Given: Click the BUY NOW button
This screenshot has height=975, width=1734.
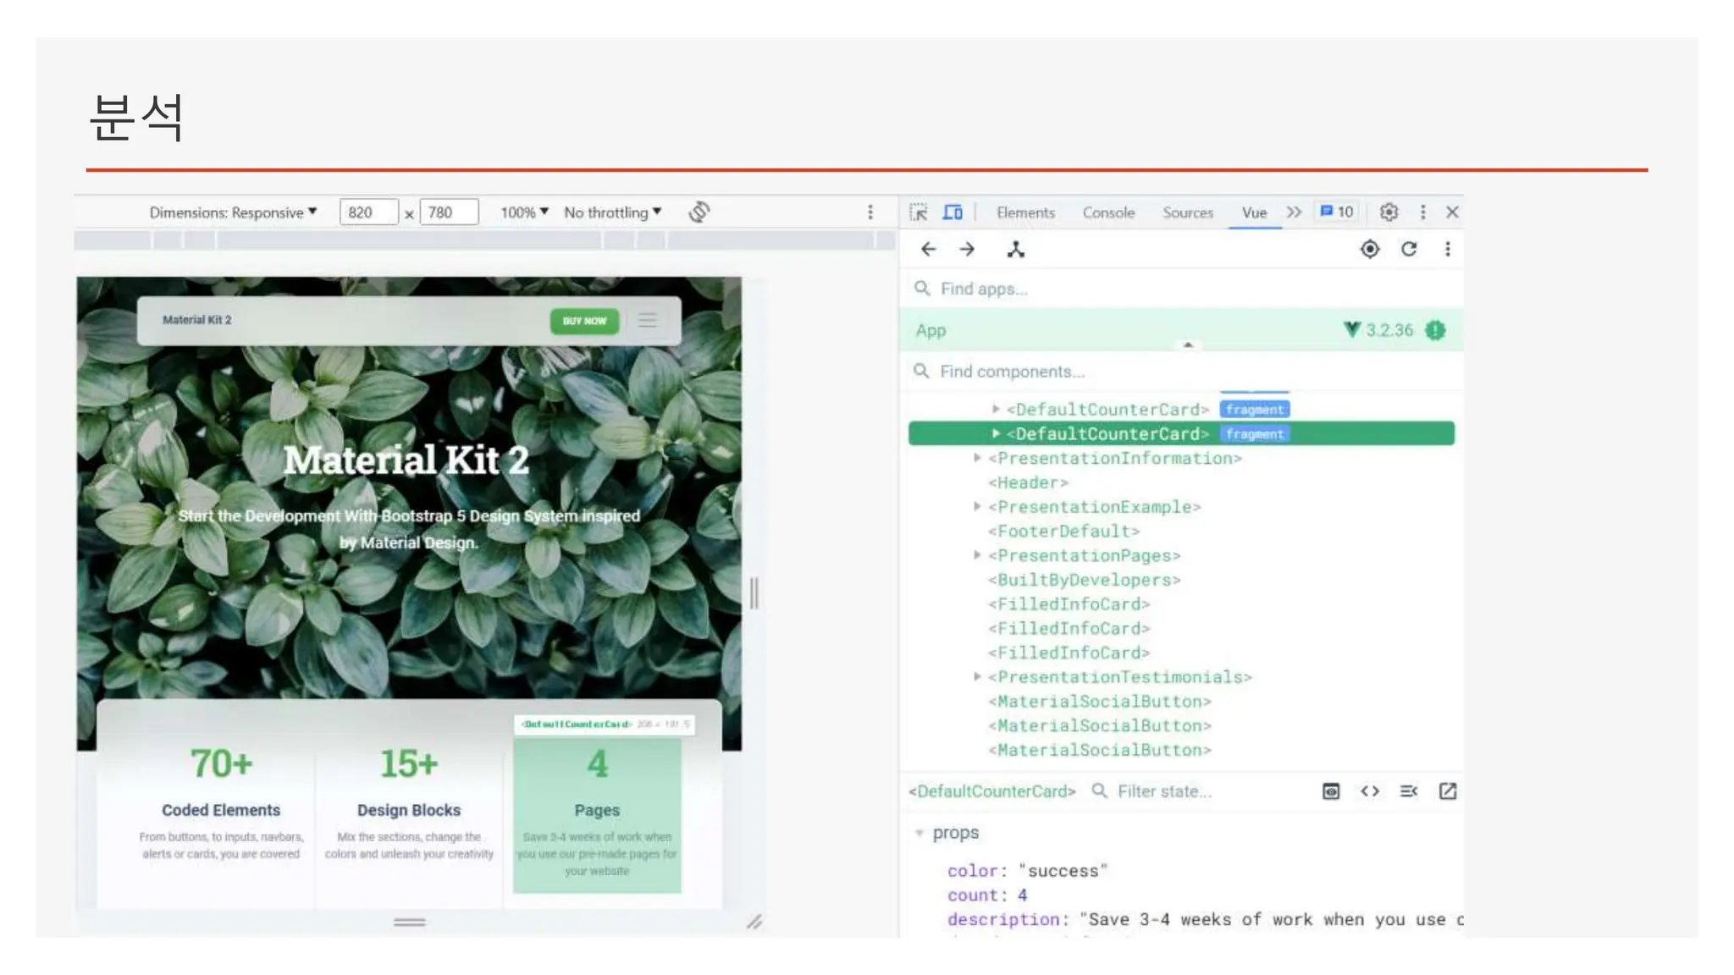Looking at the screenshot, I should pyautogui.click(x=584, y=321).
